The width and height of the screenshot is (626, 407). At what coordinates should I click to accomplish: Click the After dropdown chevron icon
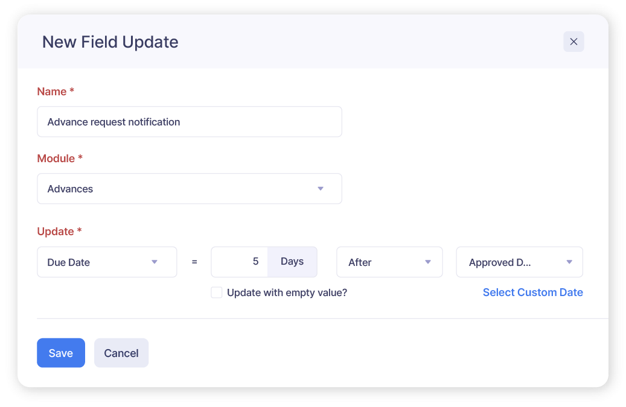[x=429, y=262]
